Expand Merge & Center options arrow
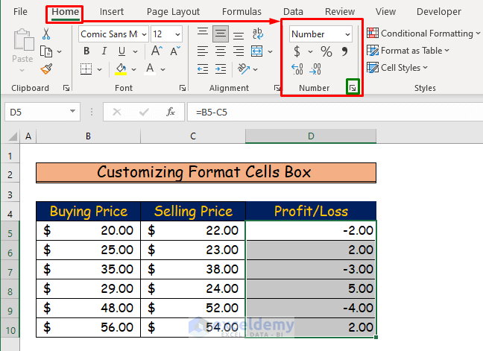Viewport: 483px width, 351px height. (x=270, y=51)
